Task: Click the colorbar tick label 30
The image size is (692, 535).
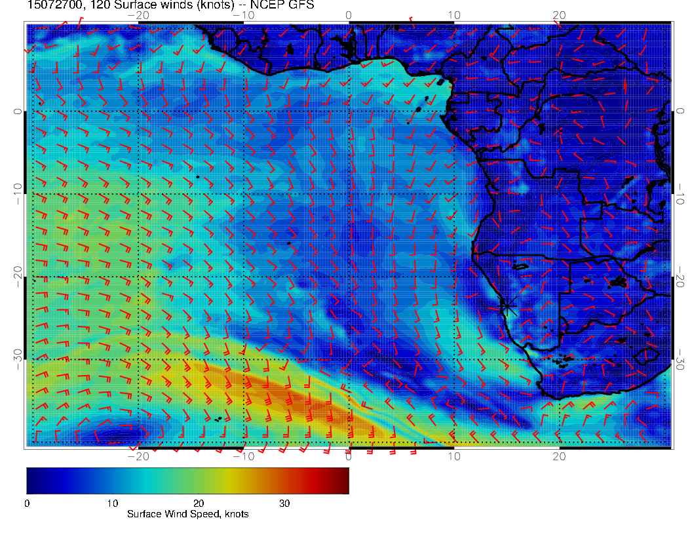Action: (x=284, y=504)
